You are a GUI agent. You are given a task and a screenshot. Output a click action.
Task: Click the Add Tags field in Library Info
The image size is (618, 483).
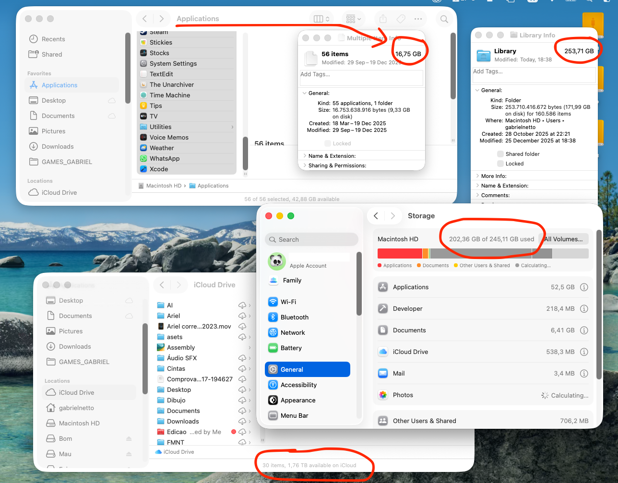pyautogui.click(x=534, y=75)
